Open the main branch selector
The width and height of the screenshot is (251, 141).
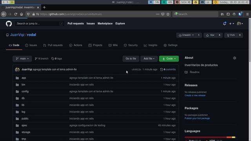[x=22, y=59]
